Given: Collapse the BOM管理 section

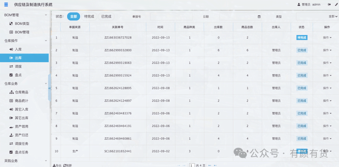Looking at the screenshot, I should tap(46, 15).
